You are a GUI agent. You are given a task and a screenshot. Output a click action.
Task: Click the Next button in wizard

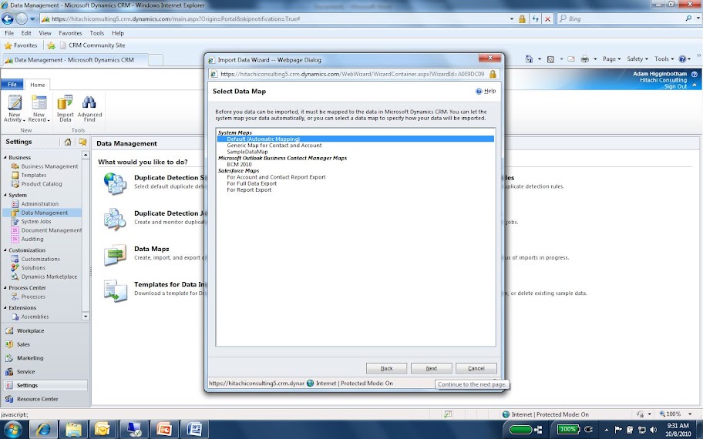point(432,368)
